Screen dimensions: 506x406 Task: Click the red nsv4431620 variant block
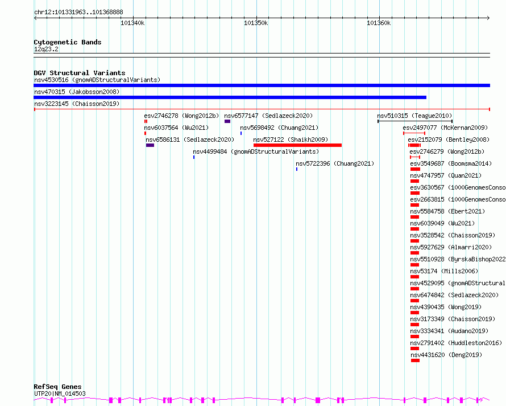click(x=416, y=360)
